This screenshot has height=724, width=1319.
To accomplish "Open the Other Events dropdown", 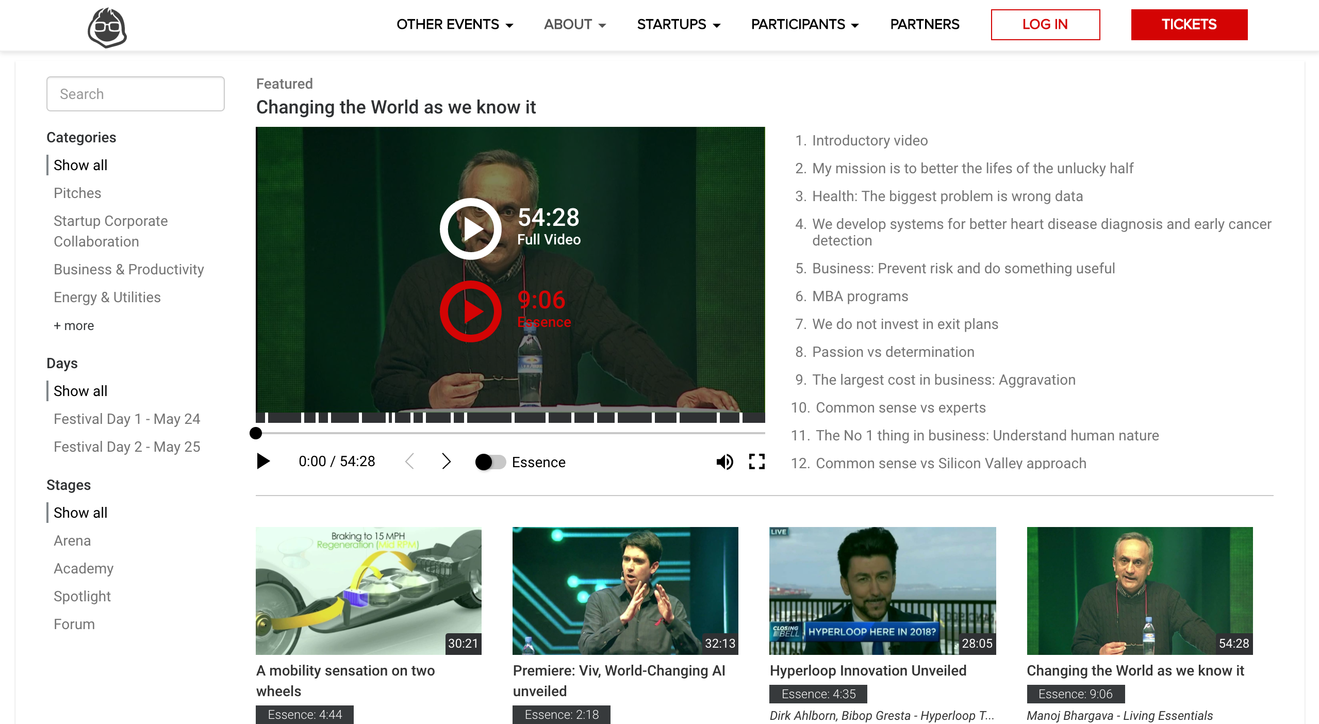I will (454, 24).
